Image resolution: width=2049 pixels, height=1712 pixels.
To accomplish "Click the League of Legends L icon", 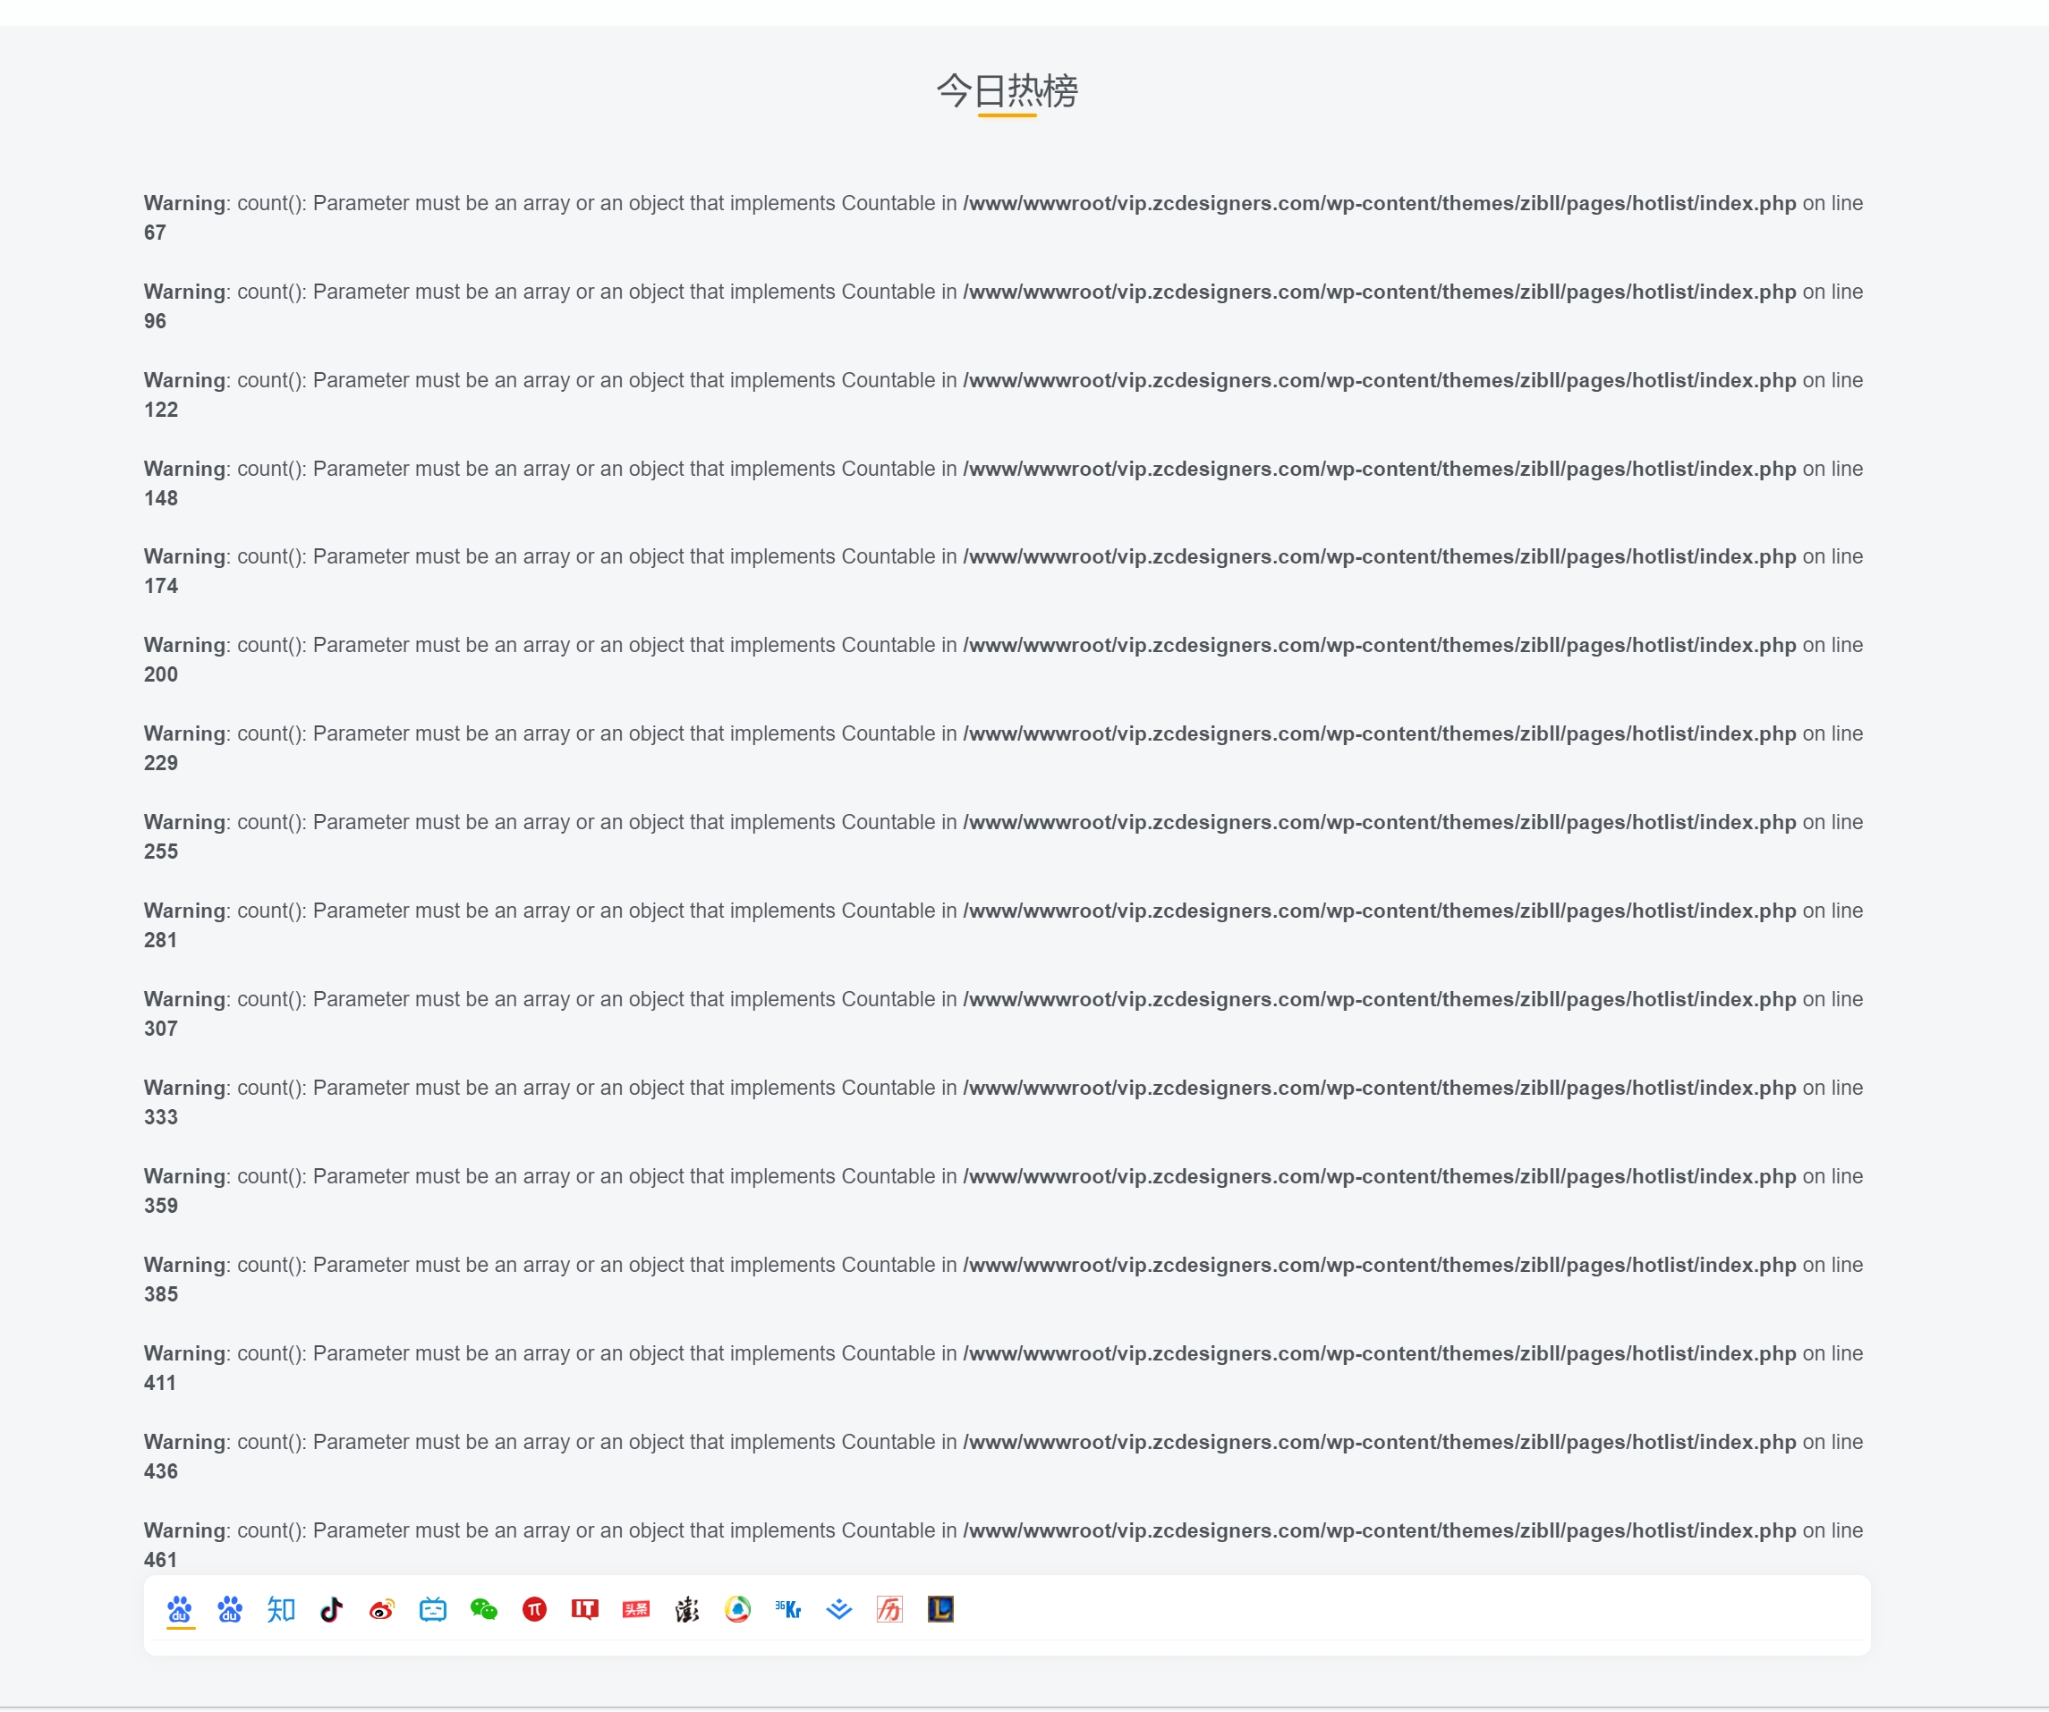I will [940, 1608].
